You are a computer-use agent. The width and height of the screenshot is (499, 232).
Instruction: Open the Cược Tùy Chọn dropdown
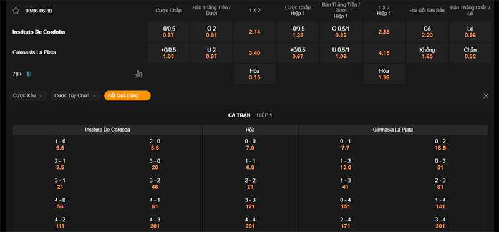coord(75,96)
